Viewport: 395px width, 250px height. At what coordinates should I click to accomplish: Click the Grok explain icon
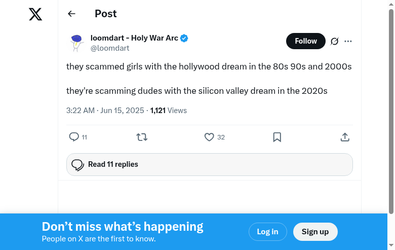tap(334, 41)
